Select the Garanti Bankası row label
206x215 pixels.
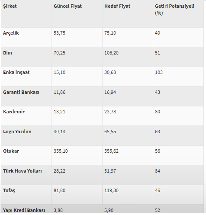tap(21, 92)
